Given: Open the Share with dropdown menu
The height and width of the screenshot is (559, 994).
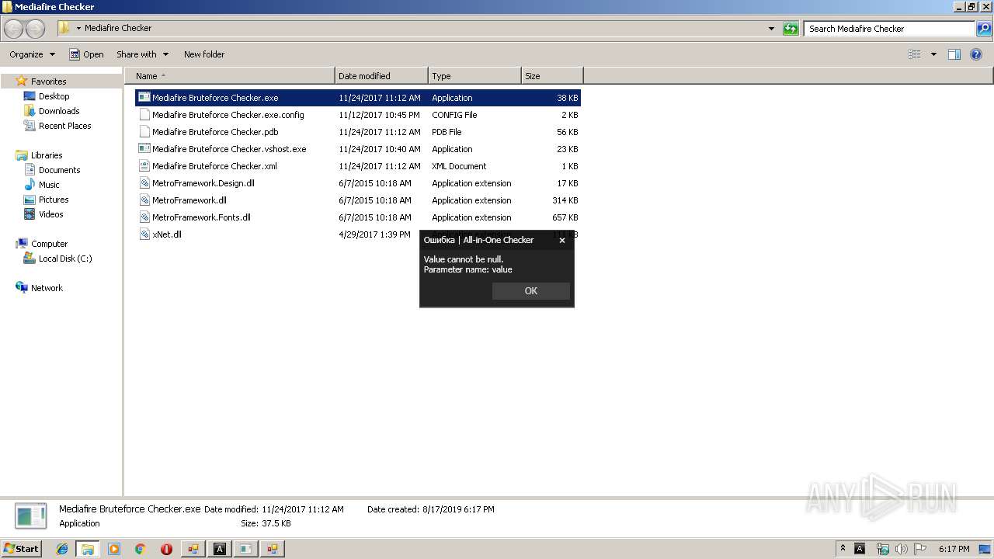Looking at the screenshot, I should coord(142,54).
